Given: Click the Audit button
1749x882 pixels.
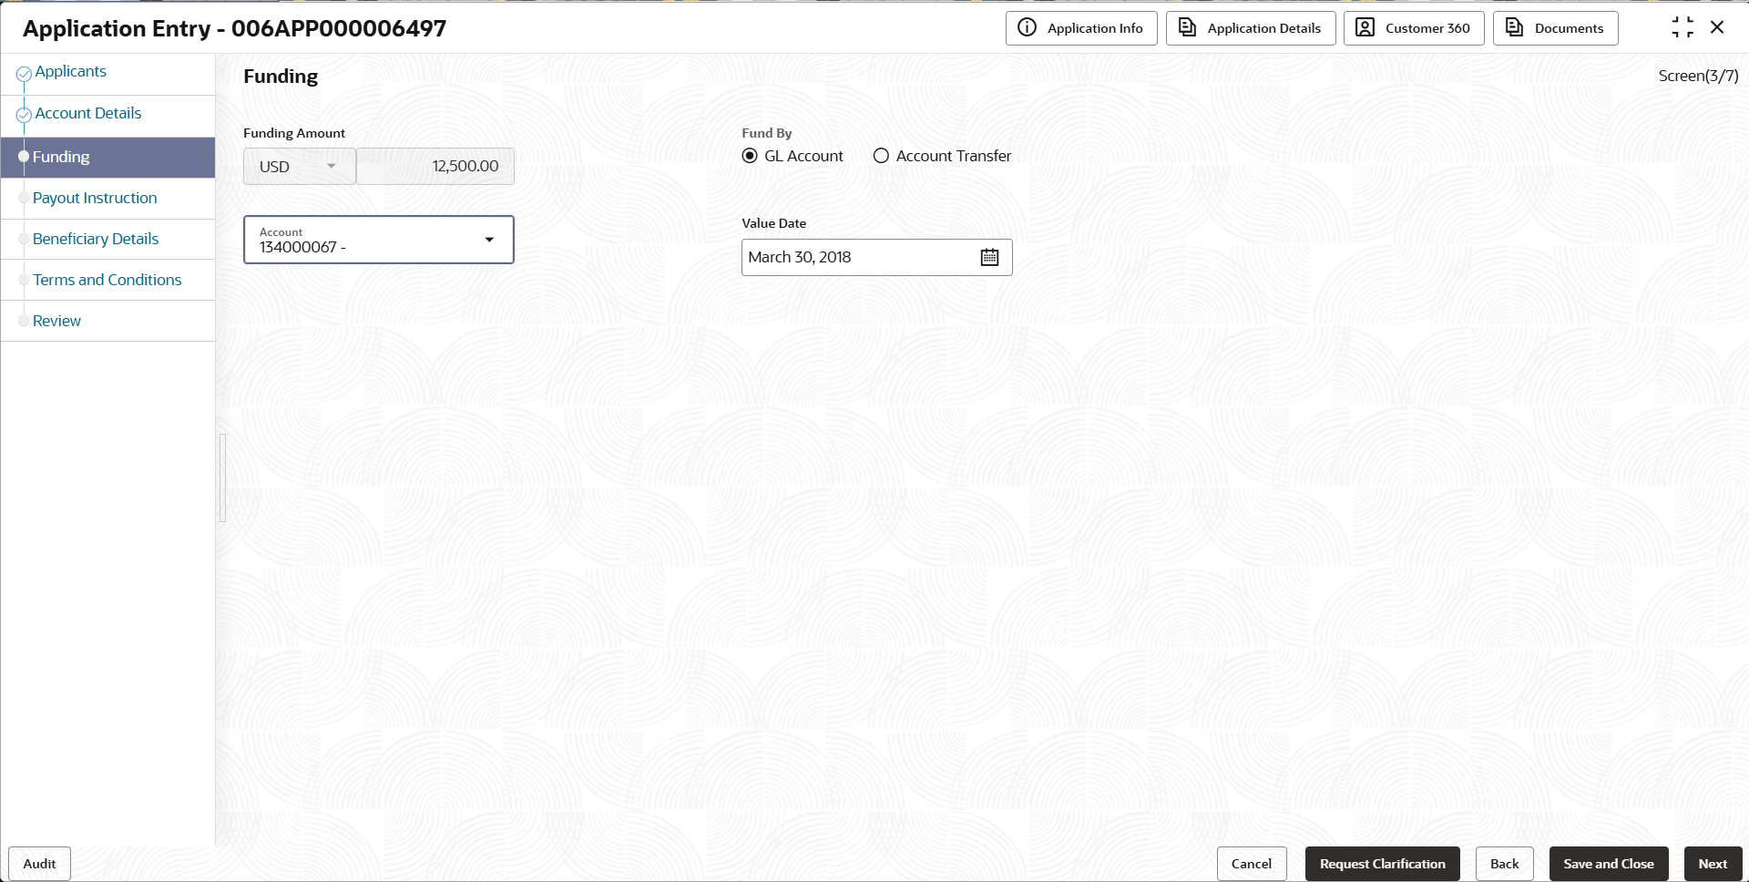Looking at the screenshot, I should pos(39,864).
